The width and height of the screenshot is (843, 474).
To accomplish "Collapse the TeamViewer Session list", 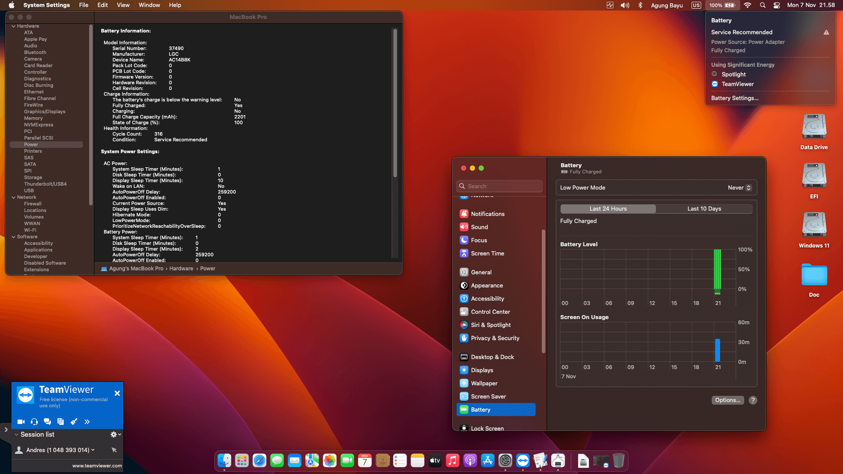I will (17, 434).
